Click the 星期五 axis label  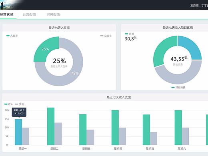tap(150, 148)
